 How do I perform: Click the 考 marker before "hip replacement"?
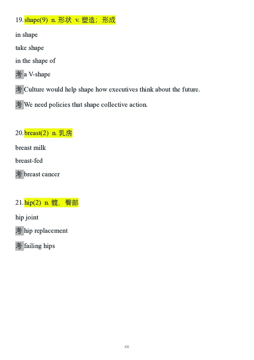(x=19, y=231)
